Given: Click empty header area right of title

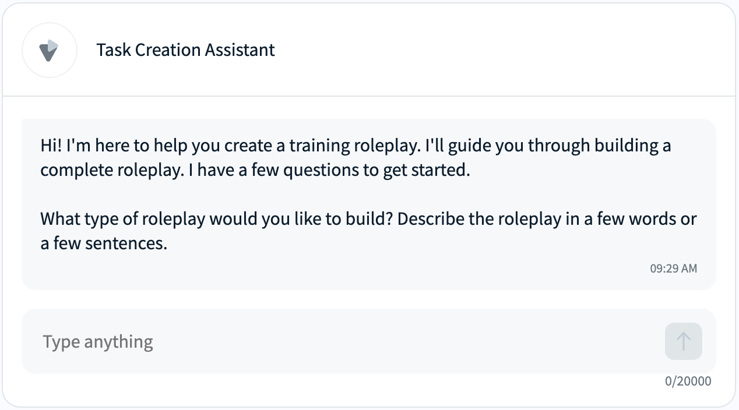Looking at the screenshot, I should [495, 50].
